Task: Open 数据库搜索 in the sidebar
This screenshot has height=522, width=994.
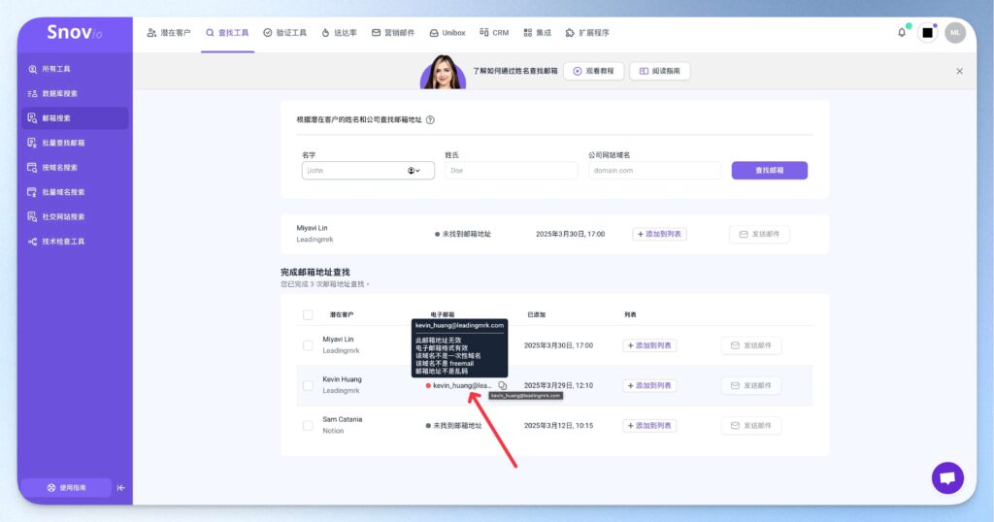Action: coord(75,94)
